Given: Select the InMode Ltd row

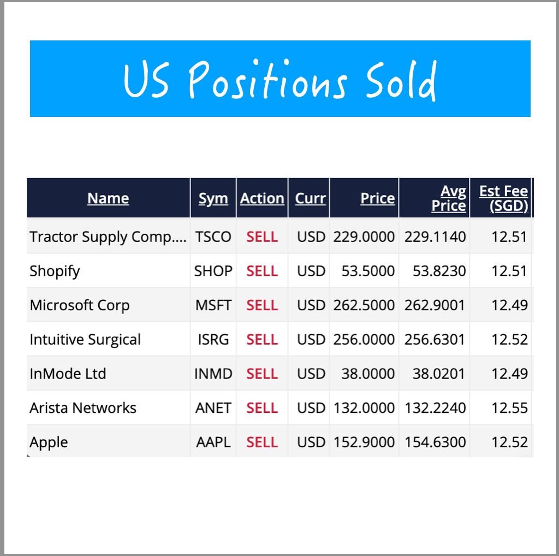Looking at the screenshot, I should pyautogui.click(x=68, y=374).
